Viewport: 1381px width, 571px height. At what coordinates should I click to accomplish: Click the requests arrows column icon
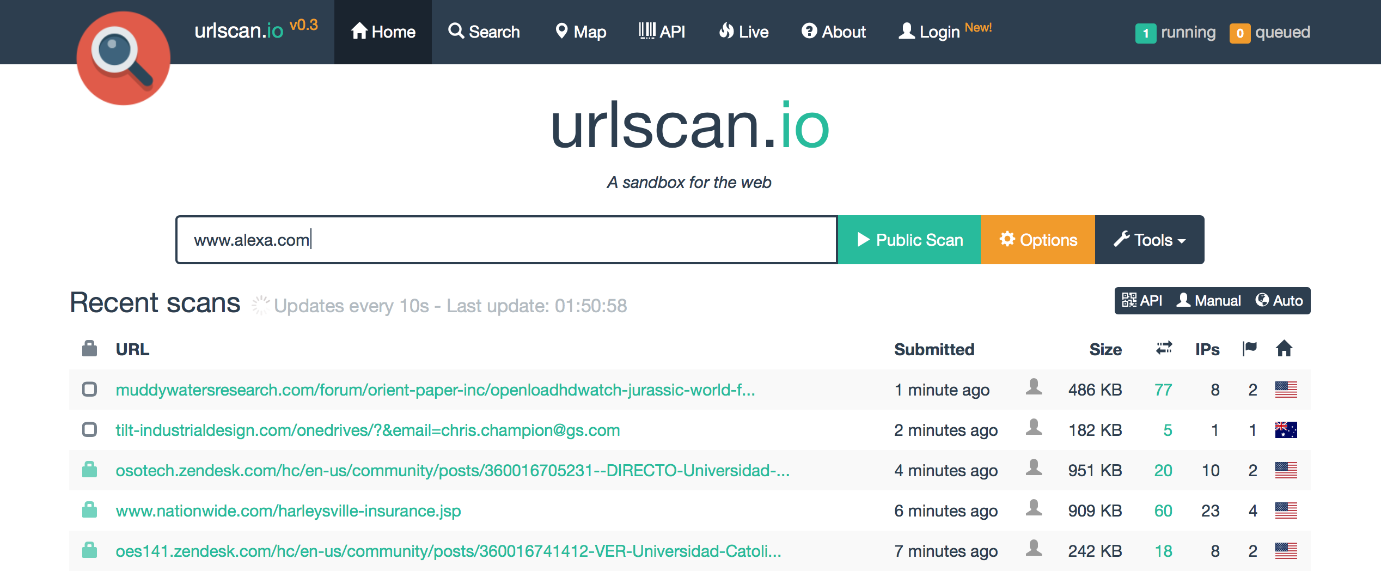(x=1164, y=348)
